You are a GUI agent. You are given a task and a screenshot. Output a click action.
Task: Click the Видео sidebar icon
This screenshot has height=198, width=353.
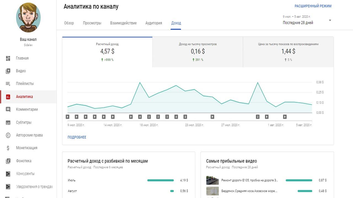pos(8,71)
